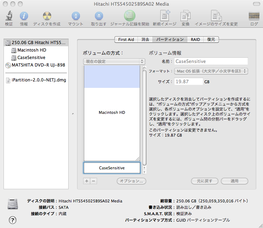Open the Info (情報) toolbar icon
Screen dimensions: 263x228
click(24, 16)
